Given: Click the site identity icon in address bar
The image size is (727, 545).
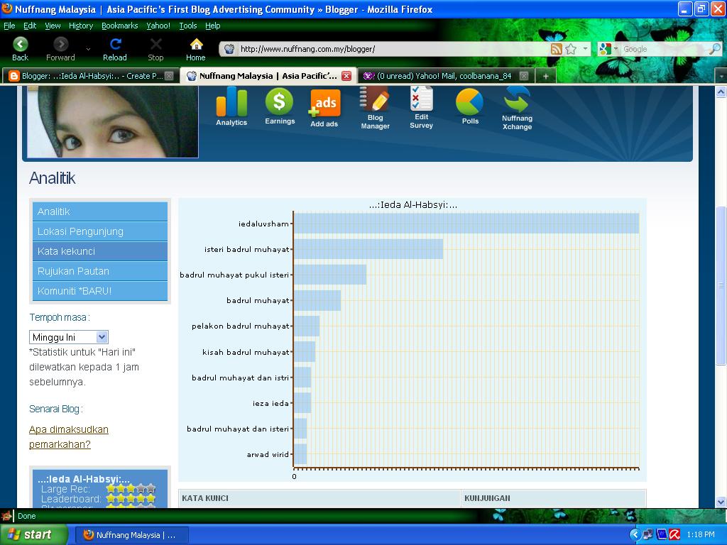Looking at the screenshot, I should (x=229, y=49).
